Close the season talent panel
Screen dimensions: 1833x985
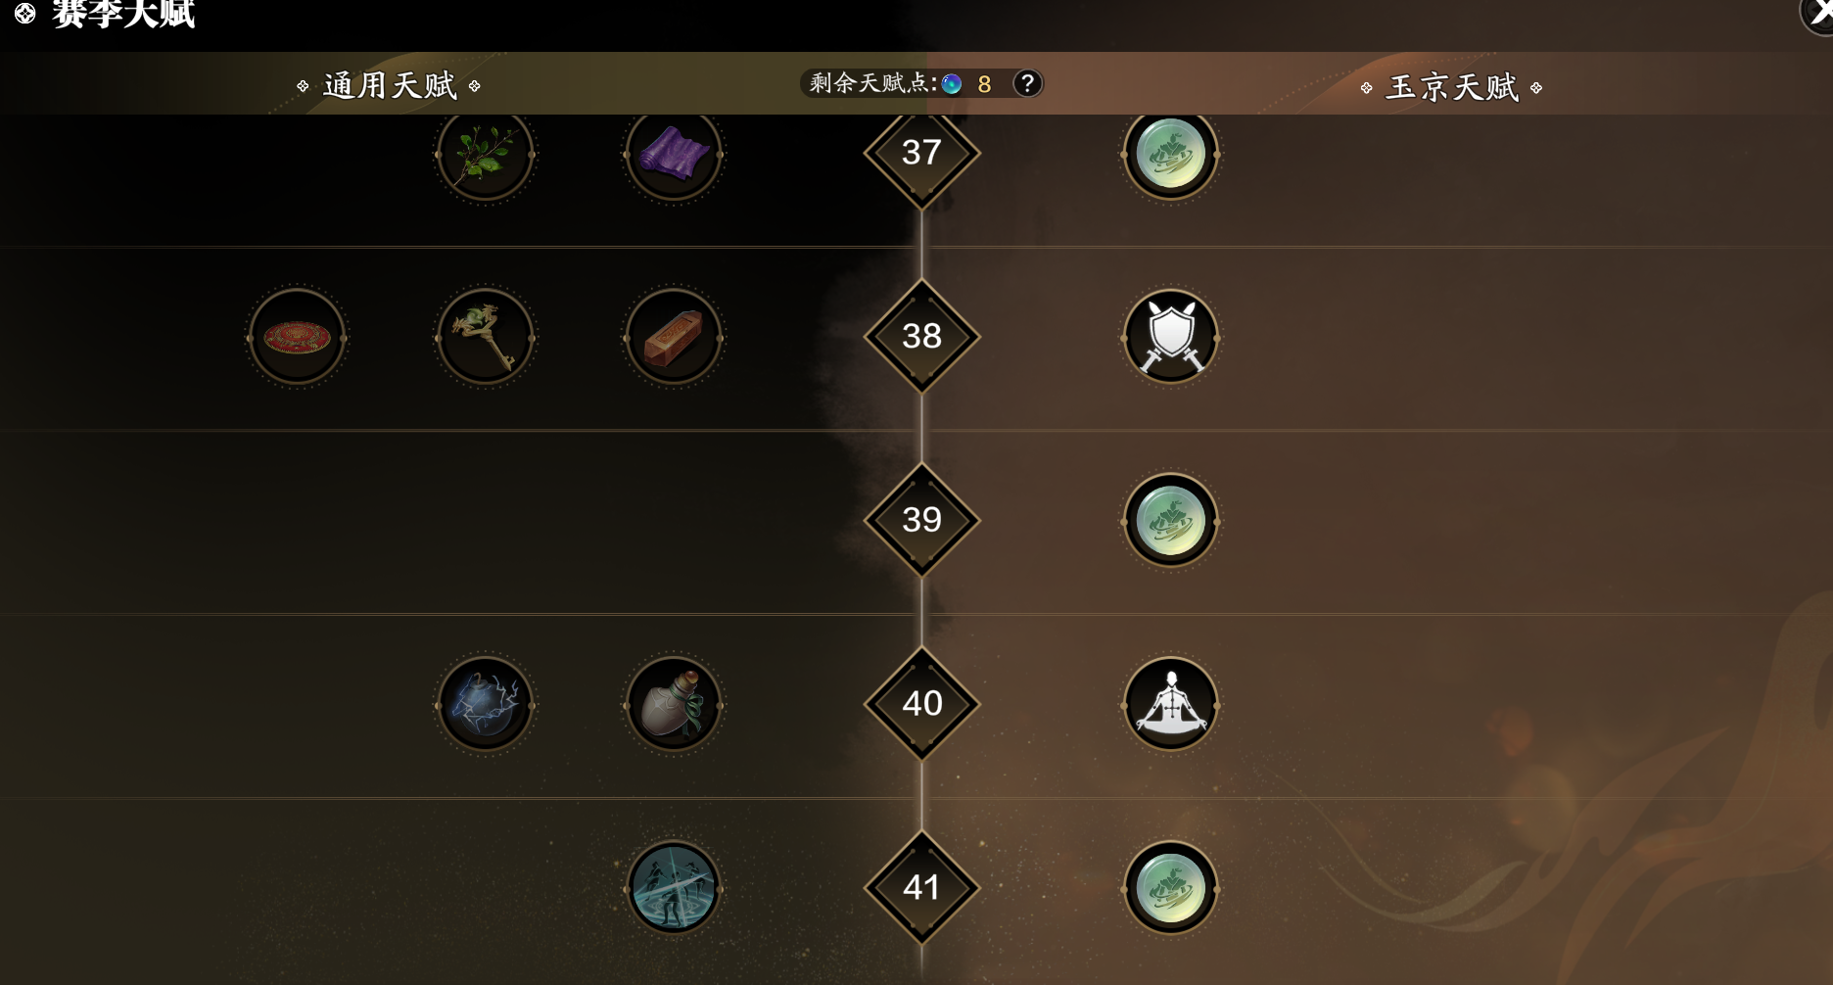(x=1819, y=10)
